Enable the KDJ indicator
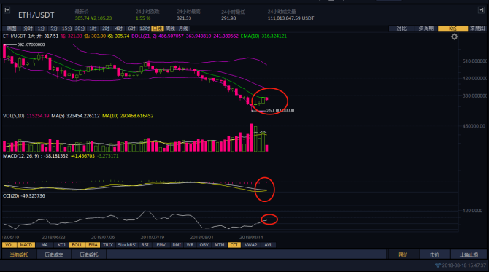Image resolution: width=489 pixels, height=272 pixels. pyautogui.click(x=61, y=245)
